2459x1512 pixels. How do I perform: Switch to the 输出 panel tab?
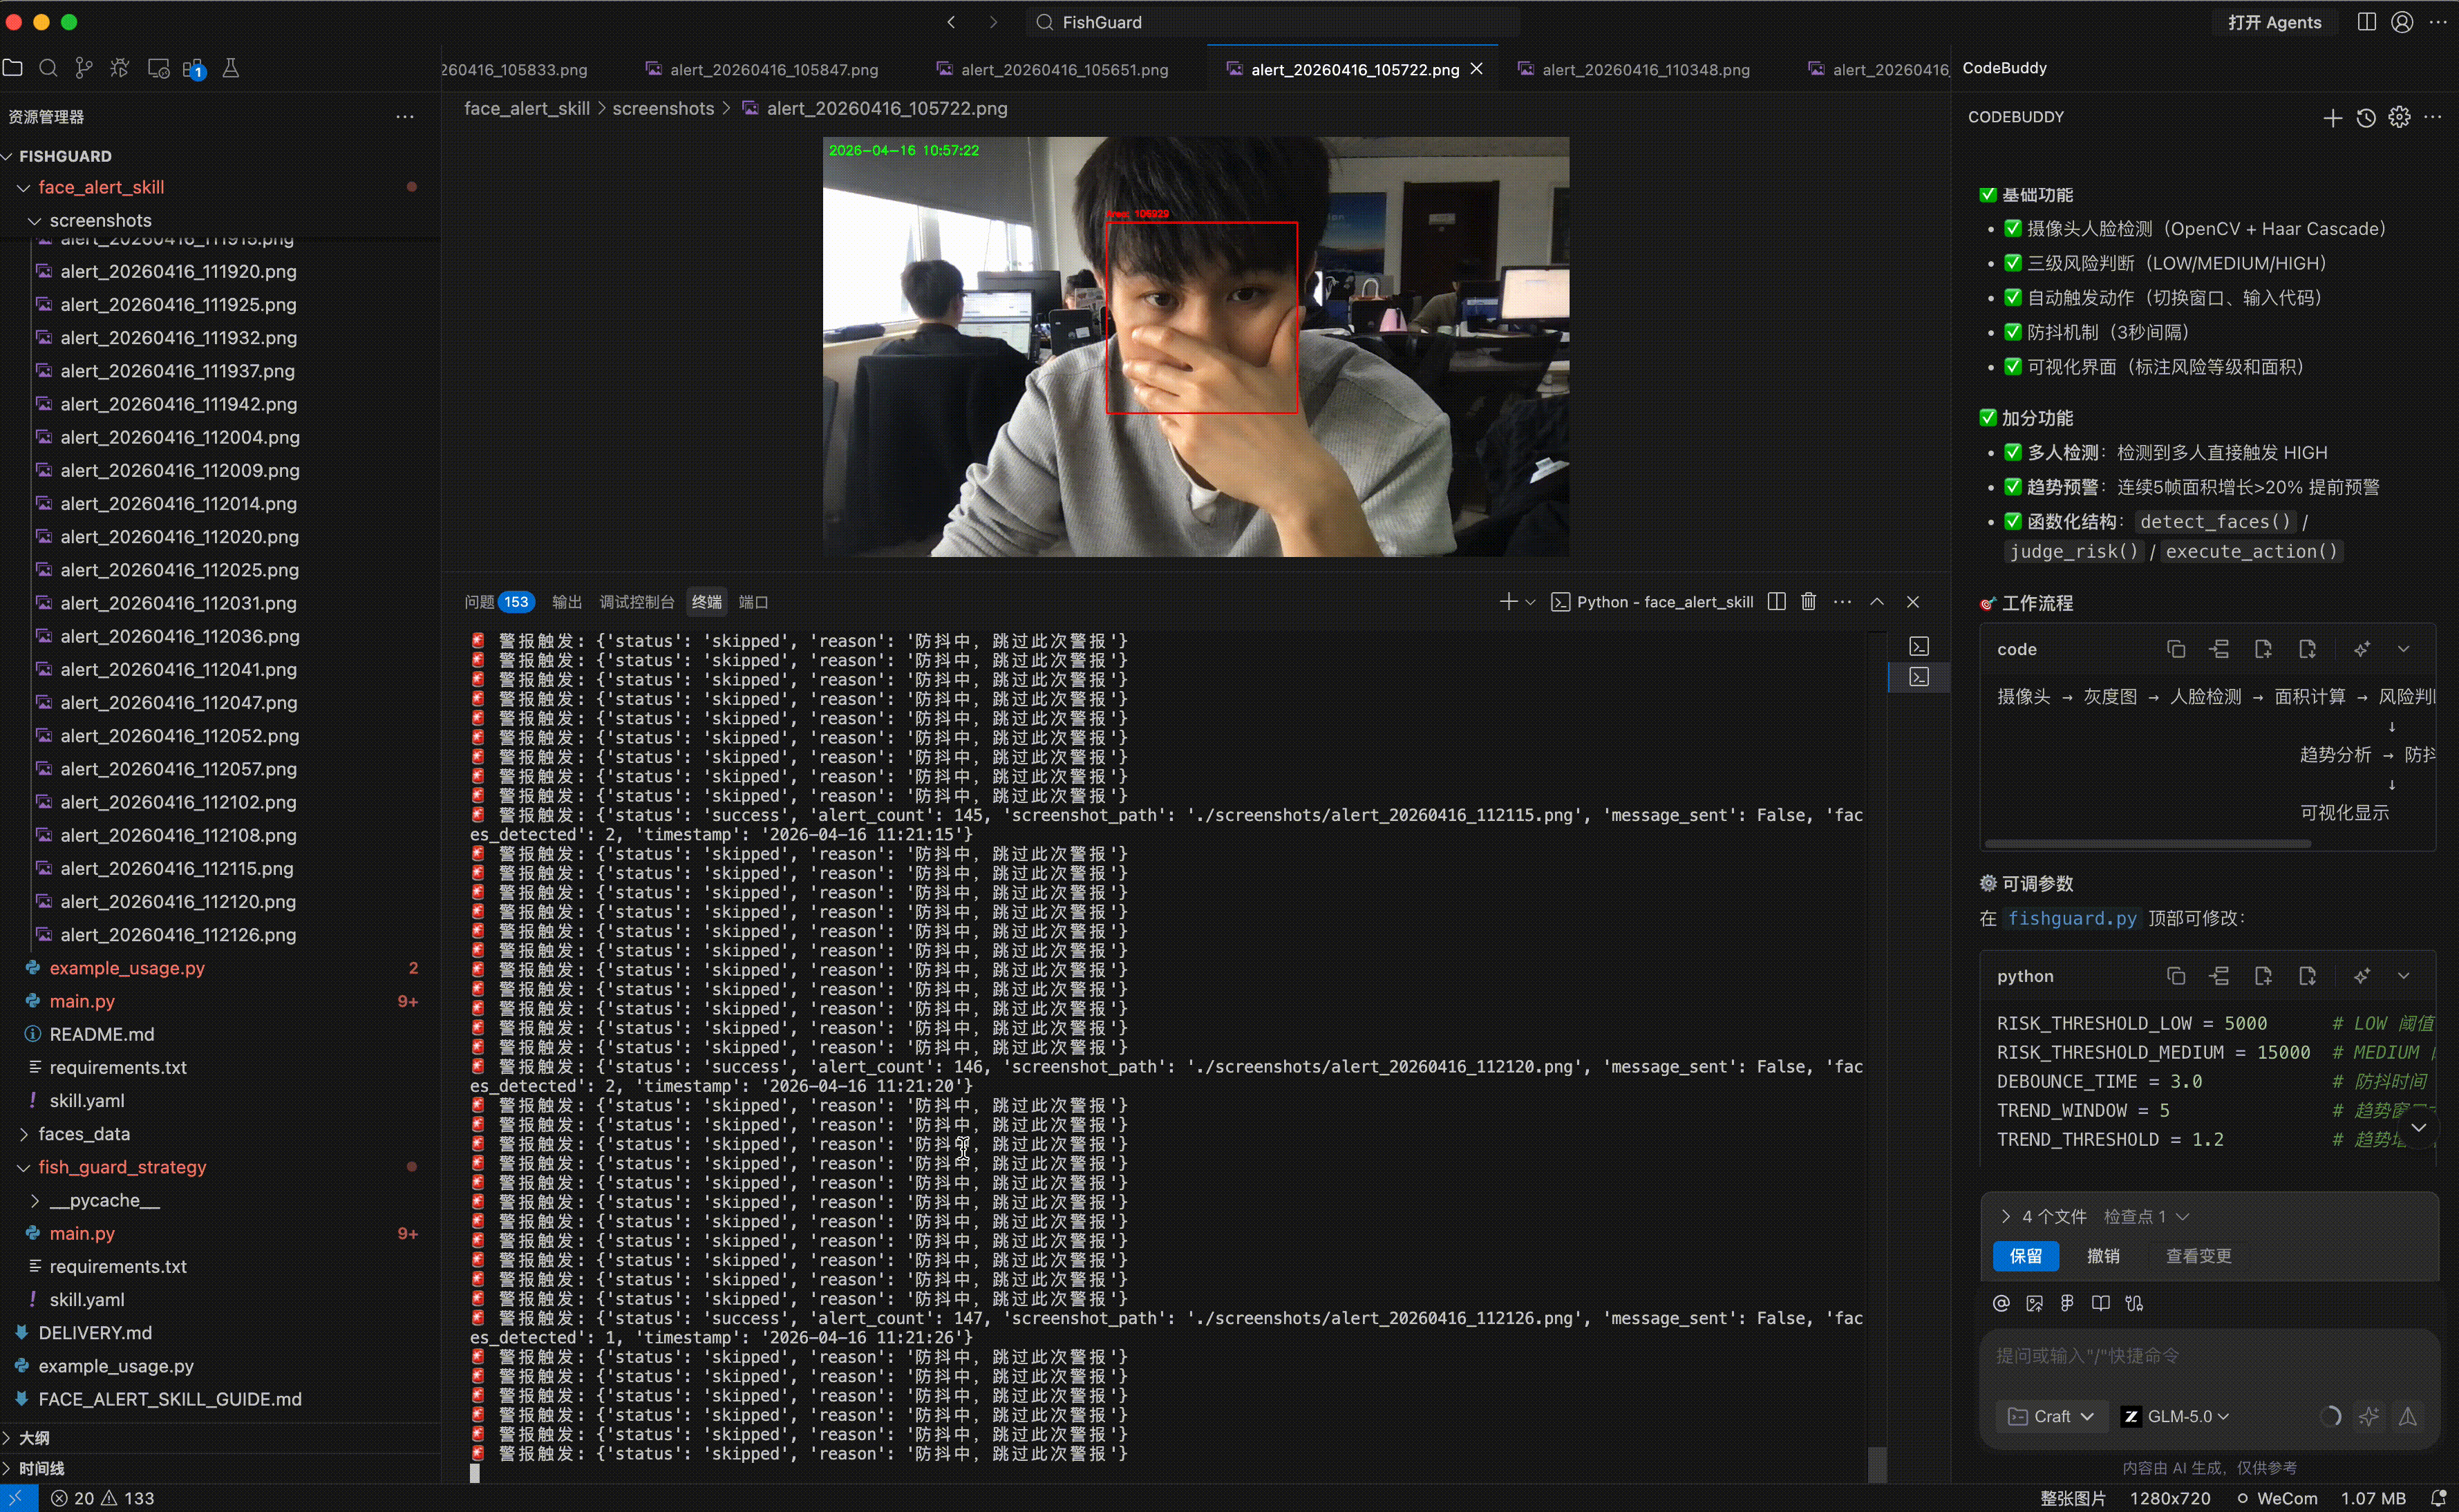(x=567, y=602)
